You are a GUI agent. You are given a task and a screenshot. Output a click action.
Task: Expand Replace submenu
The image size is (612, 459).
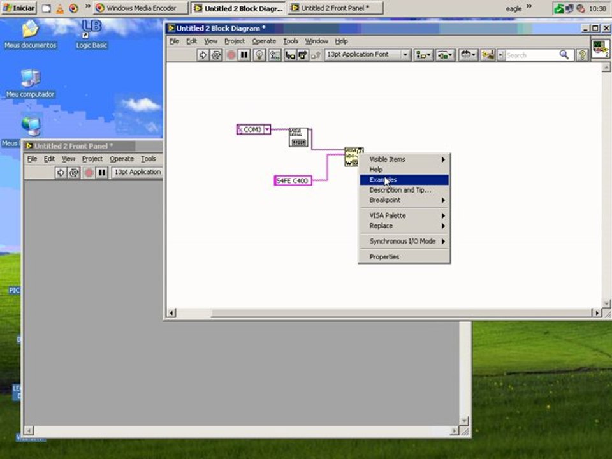click(x=404, y=226)
